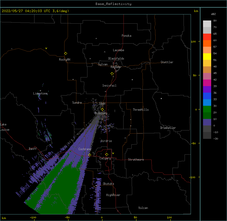This screenshot has height=221, width=227.
Task: Select the Airdrie label
Action: [106, 141]
